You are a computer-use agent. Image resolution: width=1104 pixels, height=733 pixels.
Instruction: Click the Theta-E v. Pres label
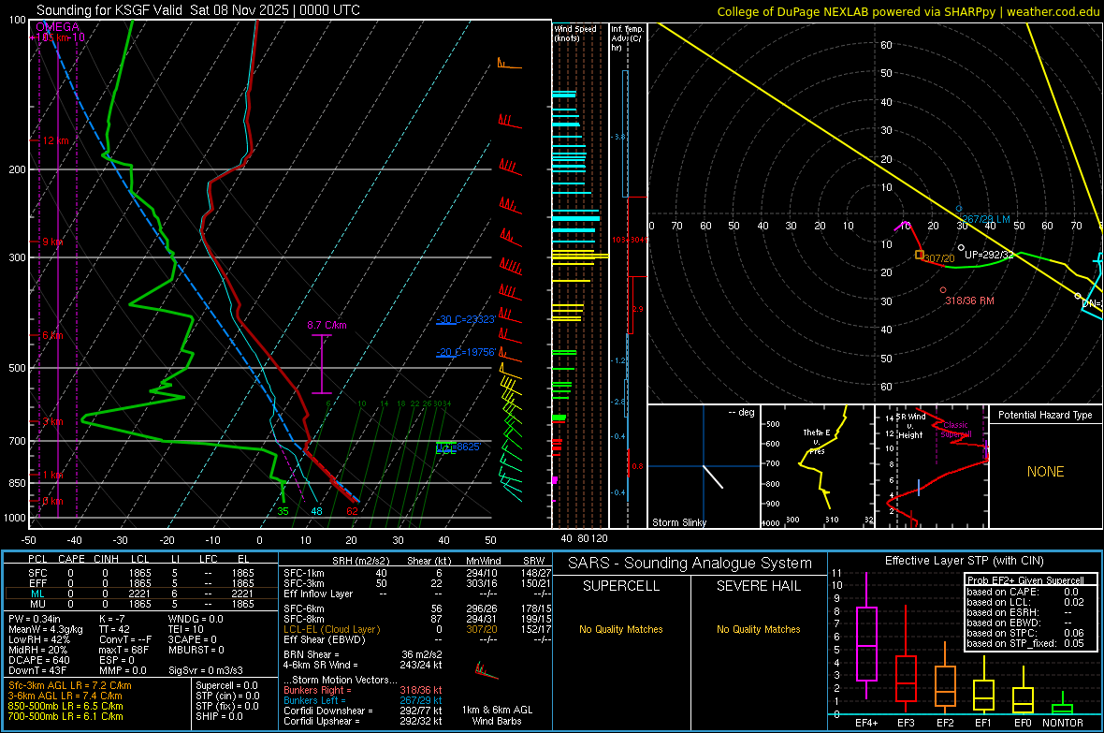point(817,441)
